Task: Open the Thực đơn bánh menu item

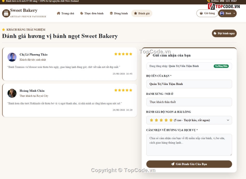Action: pos(92,13)
